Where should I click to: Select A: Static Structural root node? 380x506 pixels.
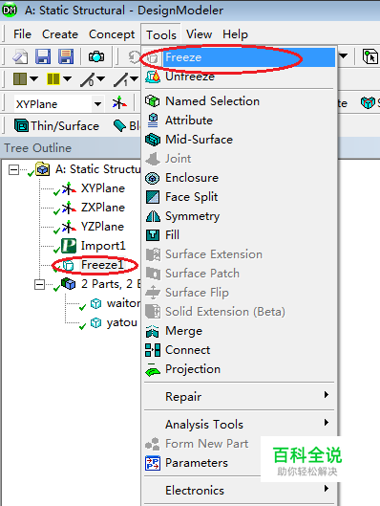(x=97, y=169)
